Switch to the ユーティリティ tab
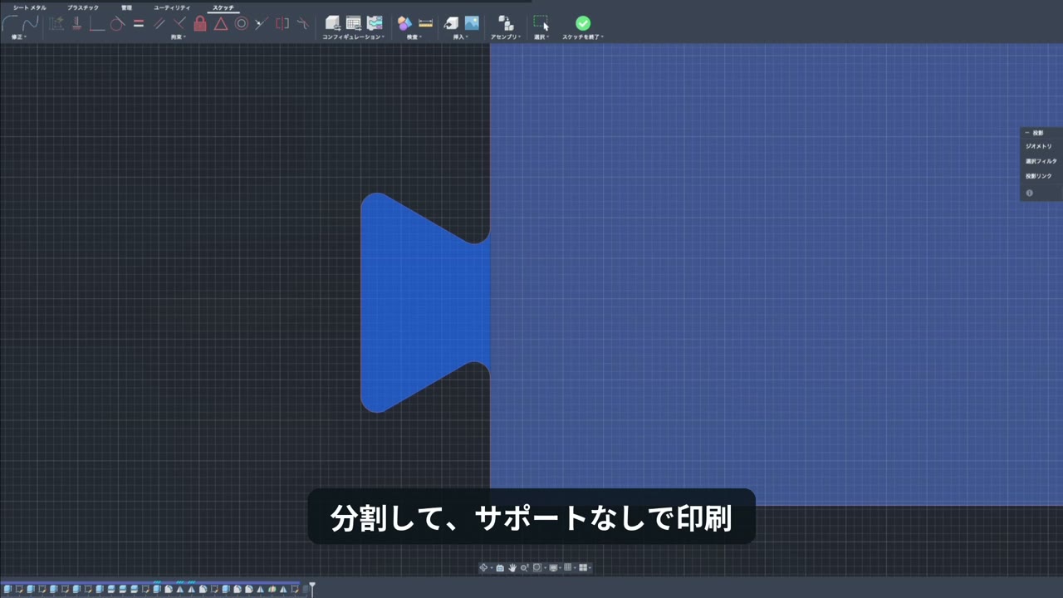The width and height of the screenshot is (1063, 598). point(172,7)
